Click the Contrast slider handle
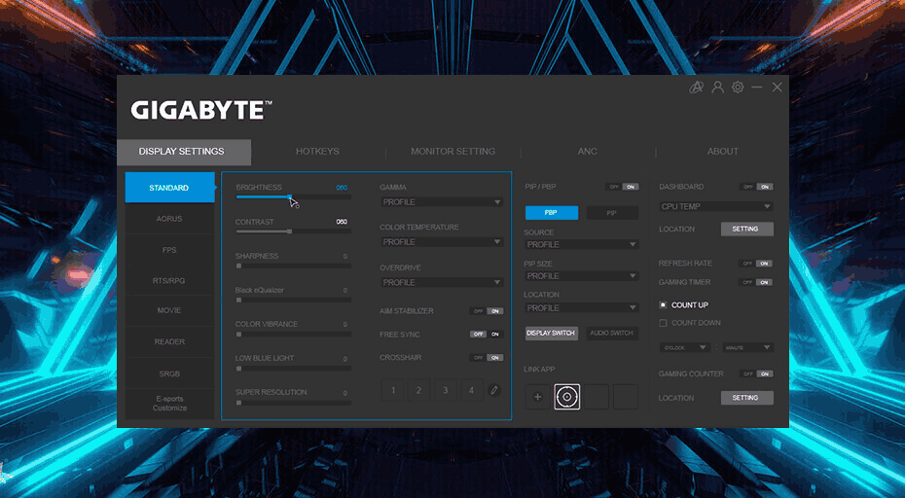This screenshot has height=498, width=905. tap(290, 231)
